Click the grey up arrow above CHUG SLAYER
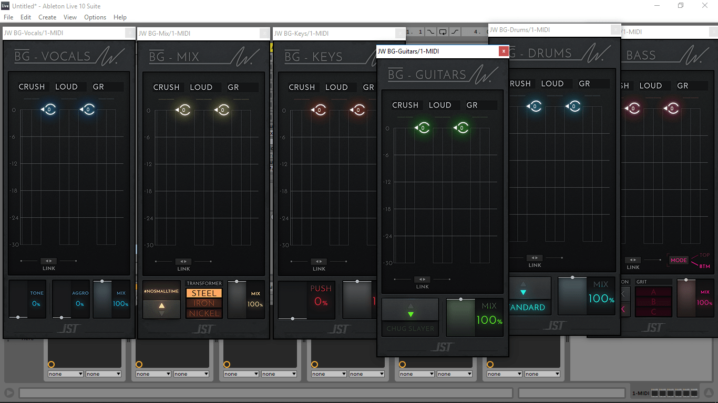 point(411,306)
